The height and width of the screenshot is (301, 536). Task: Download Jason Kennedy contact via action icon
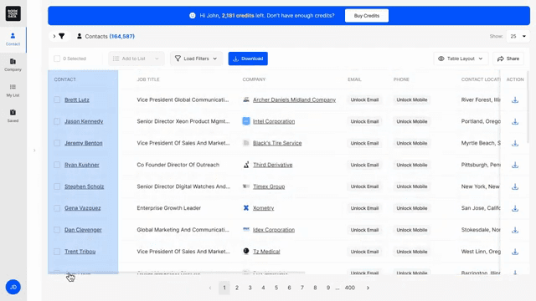(515, 121)
